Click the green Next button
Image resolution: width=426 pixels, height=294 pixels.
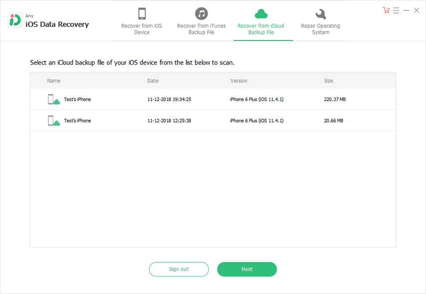247,269
